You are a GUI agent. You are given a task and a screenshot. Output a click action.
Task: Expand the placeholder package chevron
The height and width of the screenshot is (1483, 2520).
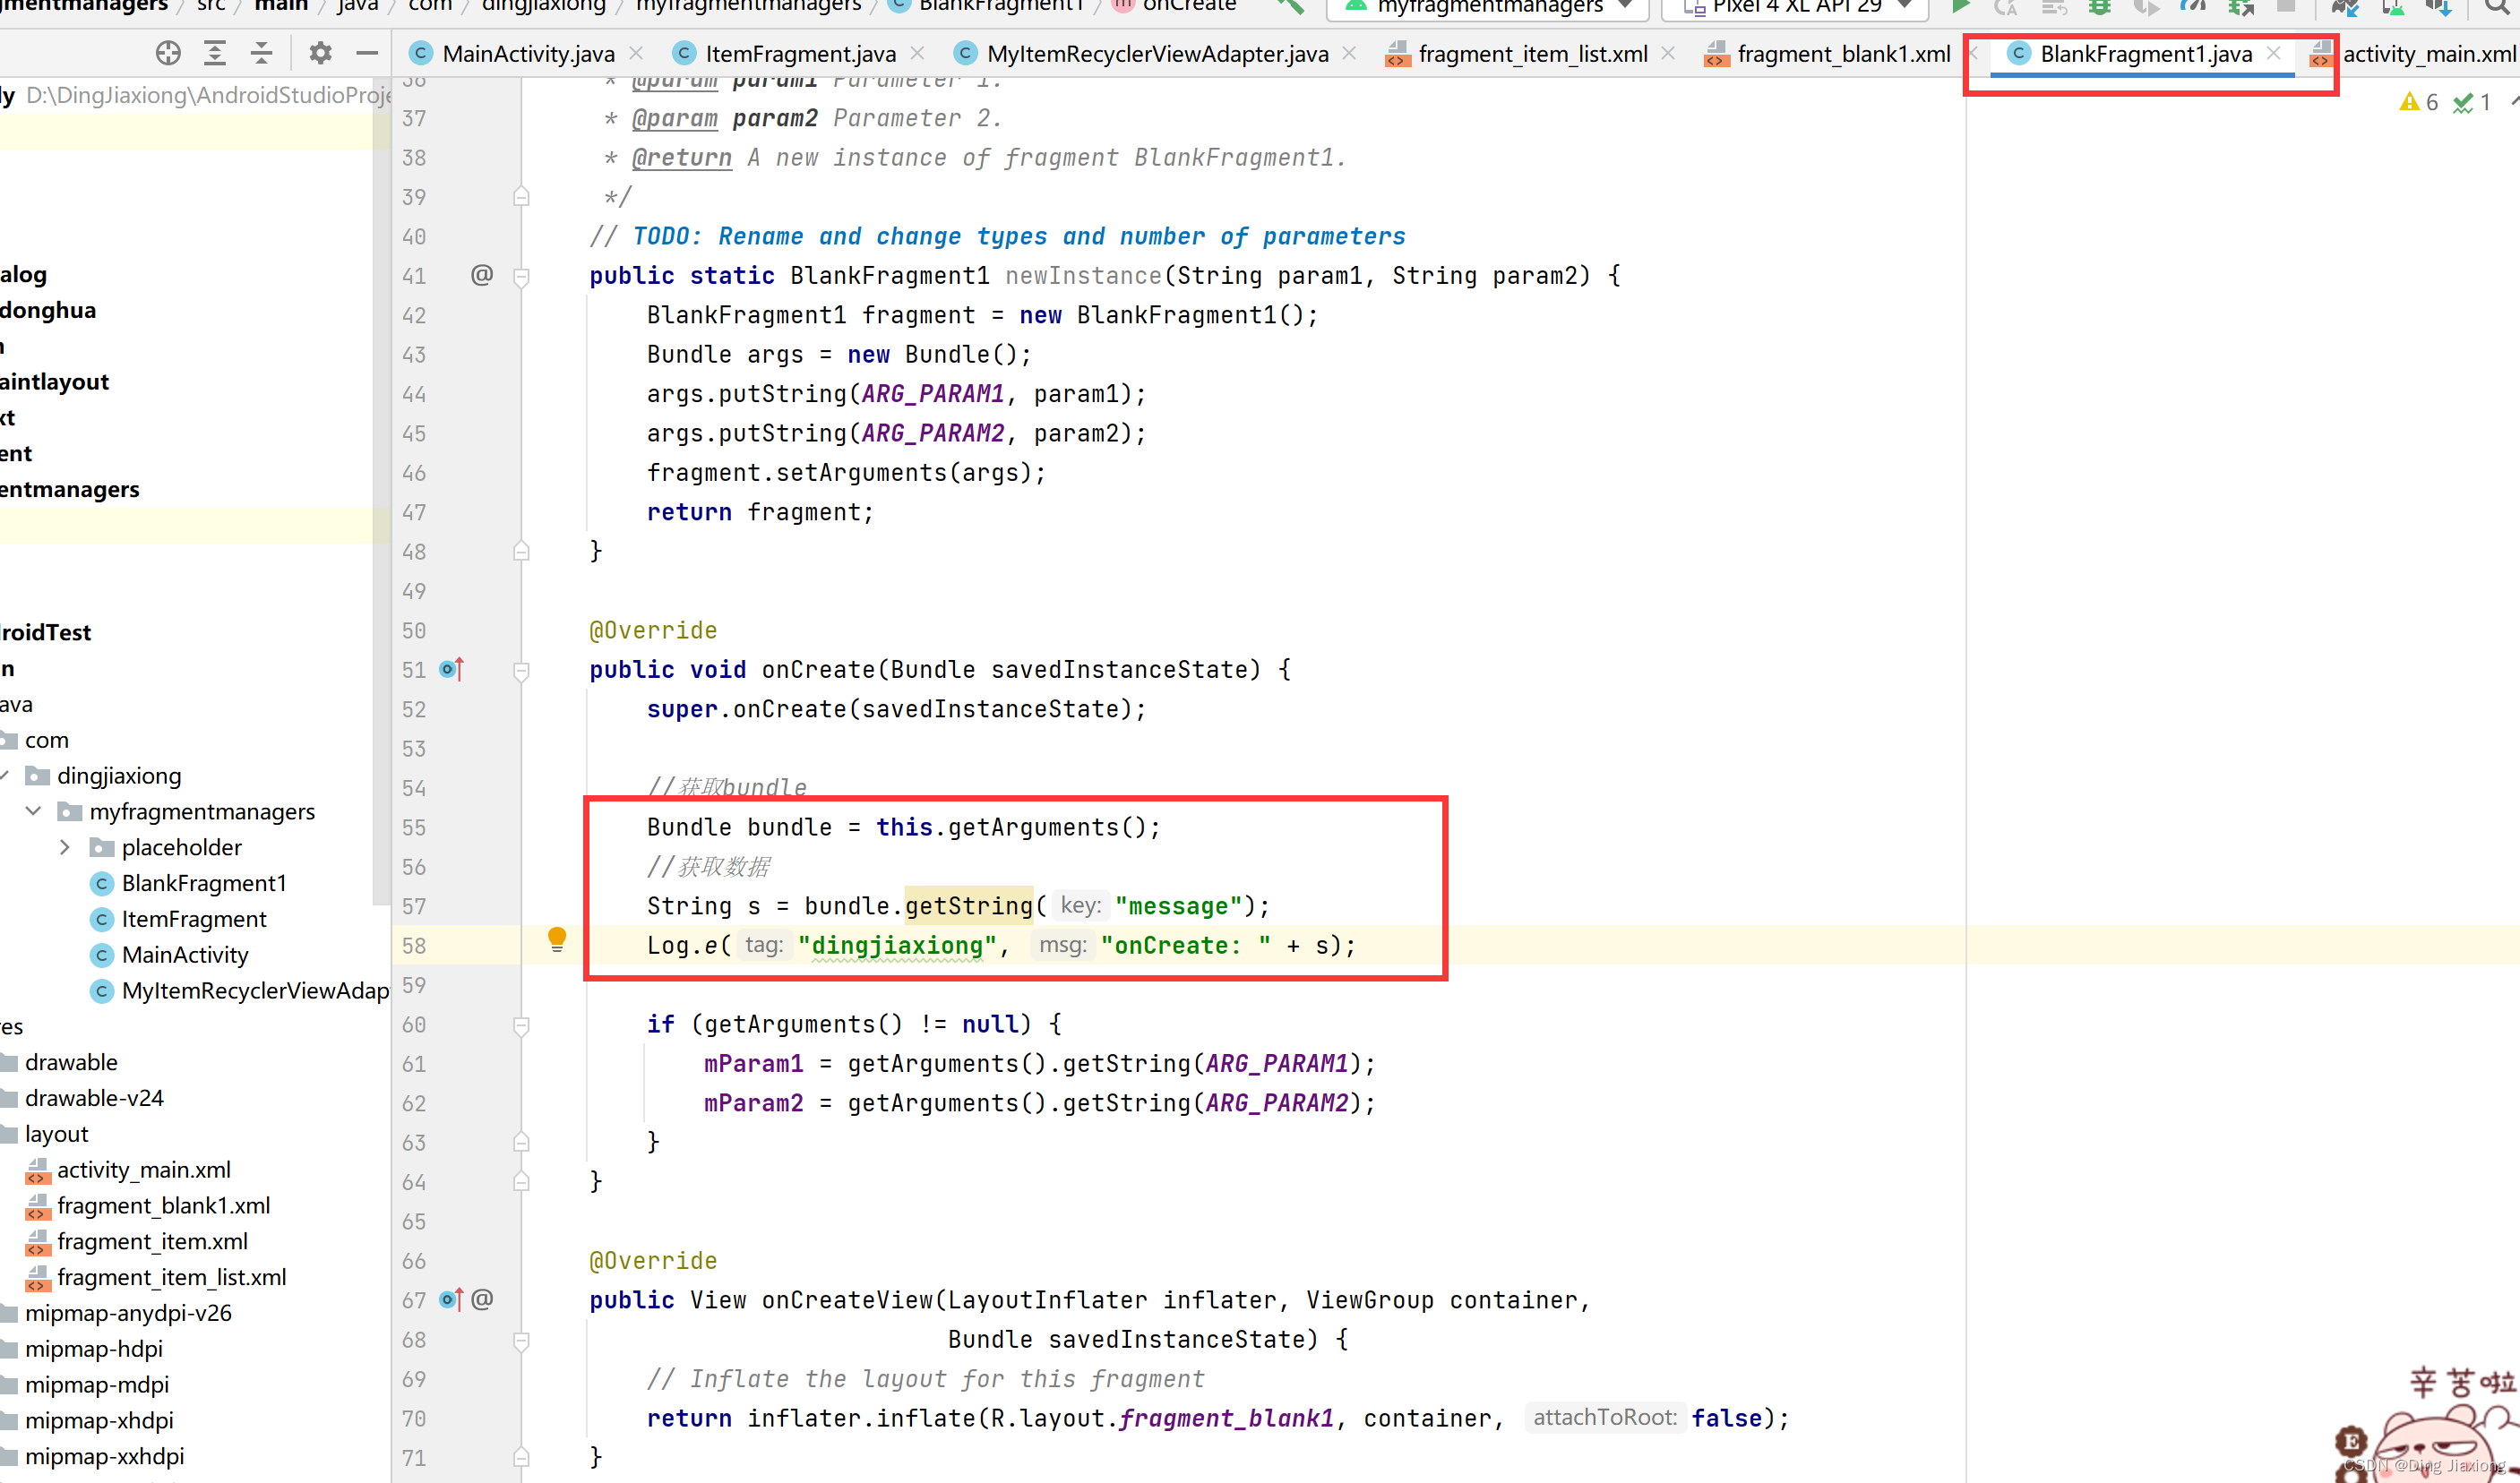coord(65,847)
